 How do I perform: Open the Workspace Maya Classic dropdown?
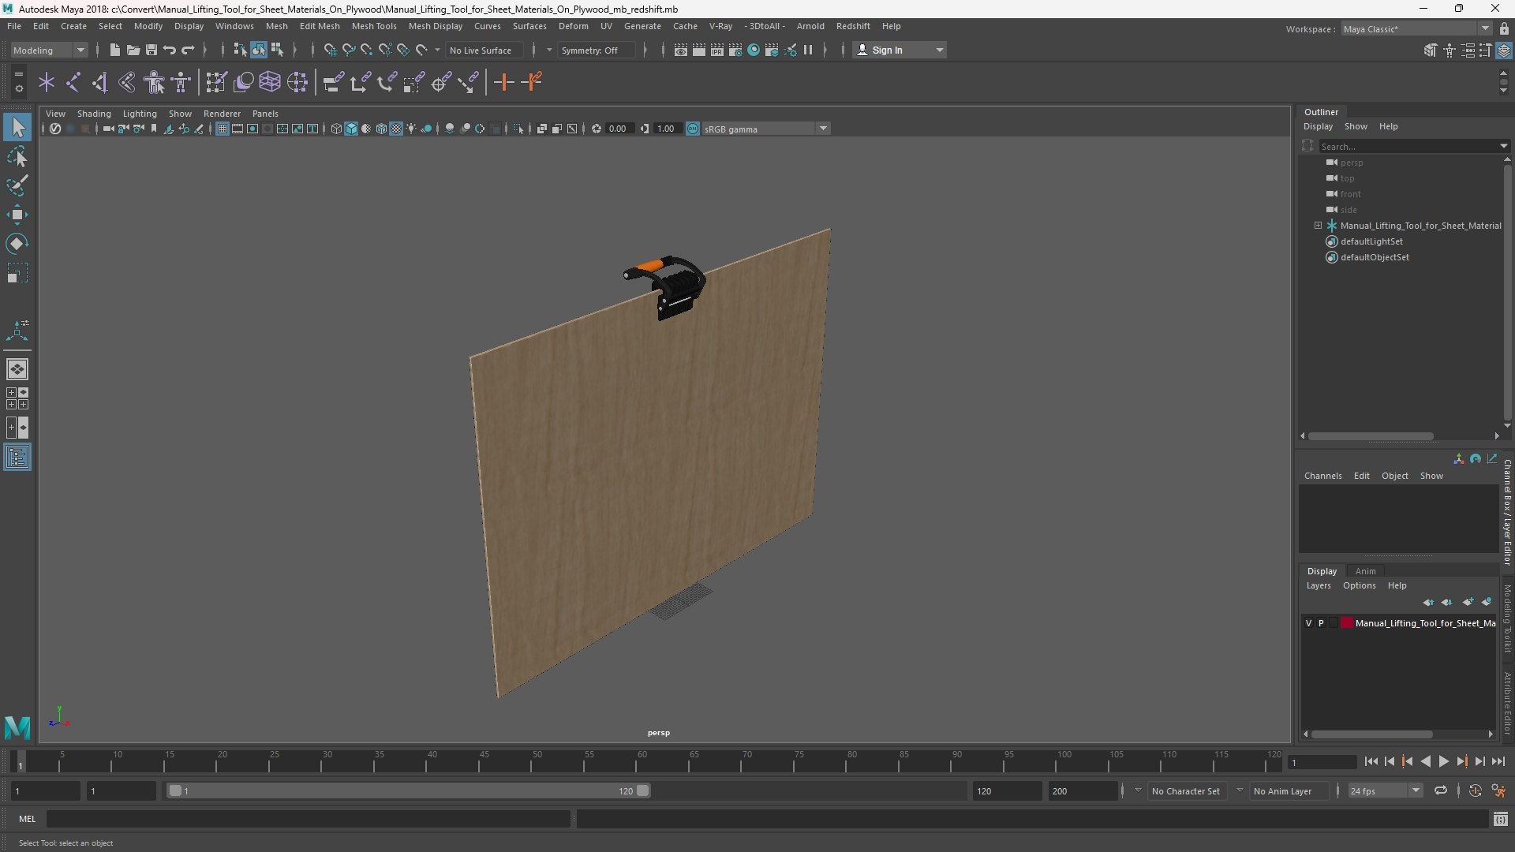pos(1416,28)
